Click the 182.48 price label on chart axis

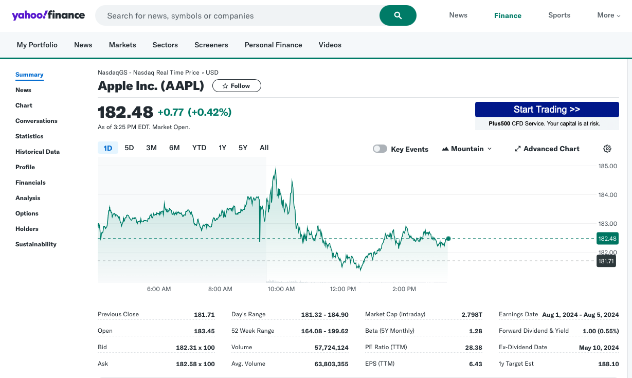click(x=607, y=239)
